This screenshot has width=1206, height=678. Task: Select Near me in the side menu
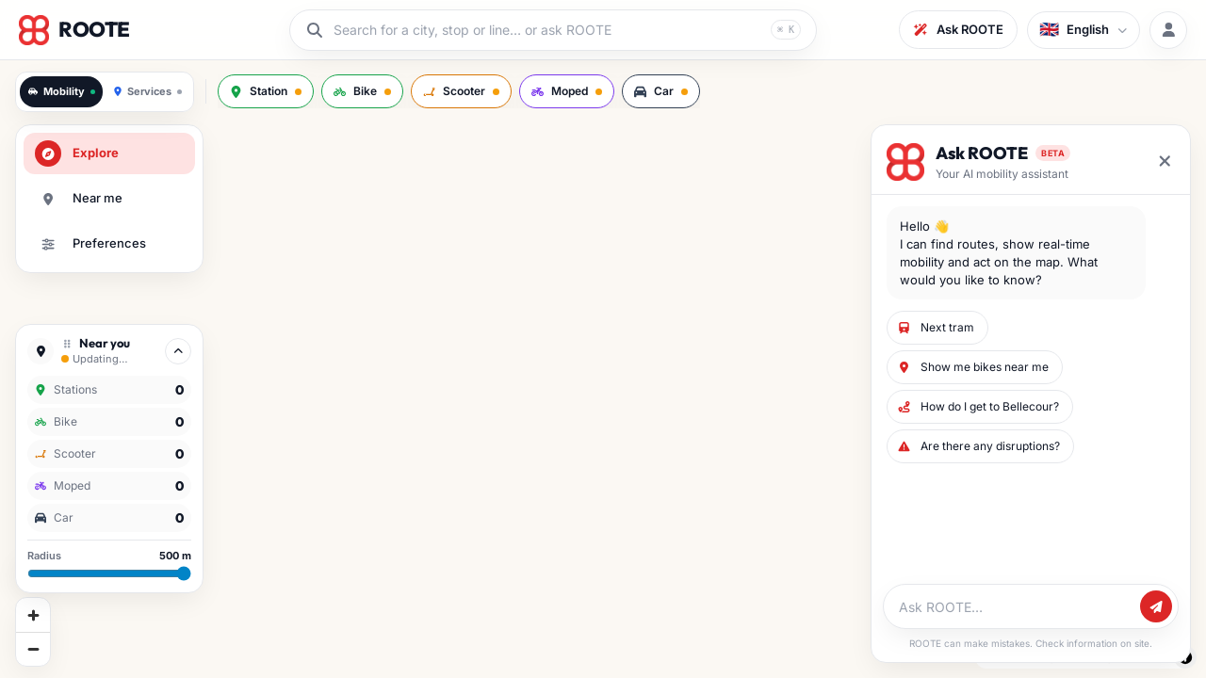[x=109, y=199]
